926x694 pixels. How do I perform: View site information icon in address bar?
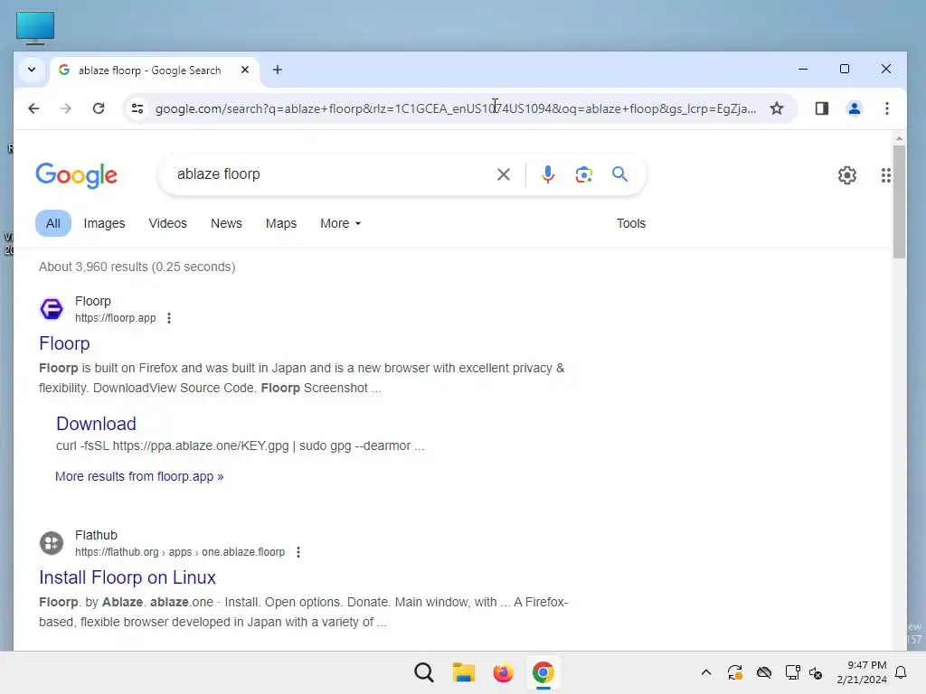coord(137,108)
